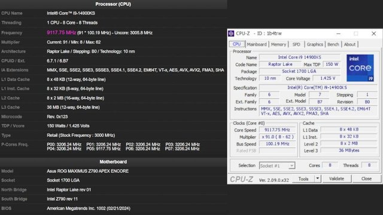Click the Ext. Model value B7 in CPU-Z
This screenshot has height=215, width=383.
[x=320, y=102]
